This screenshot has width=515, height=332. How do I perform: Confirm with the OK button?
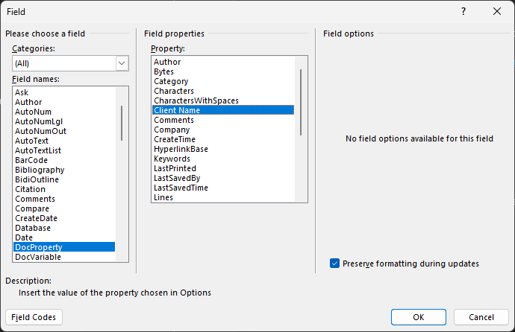(x=419, y=317)
